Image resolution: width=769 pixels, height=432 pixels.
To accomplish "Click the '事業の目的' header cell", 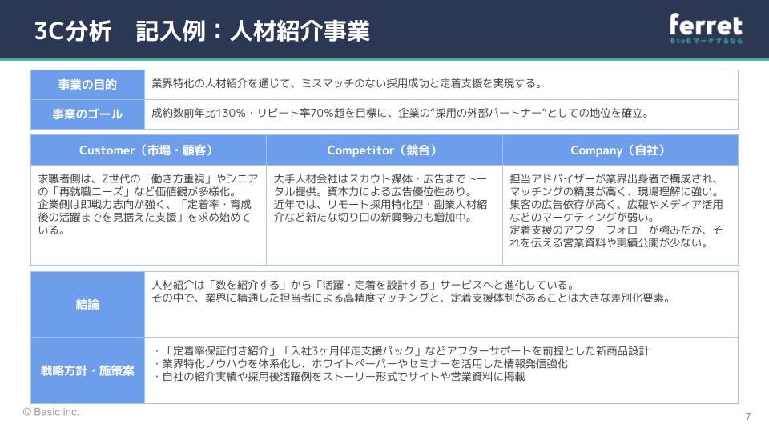I will [87, 85].
